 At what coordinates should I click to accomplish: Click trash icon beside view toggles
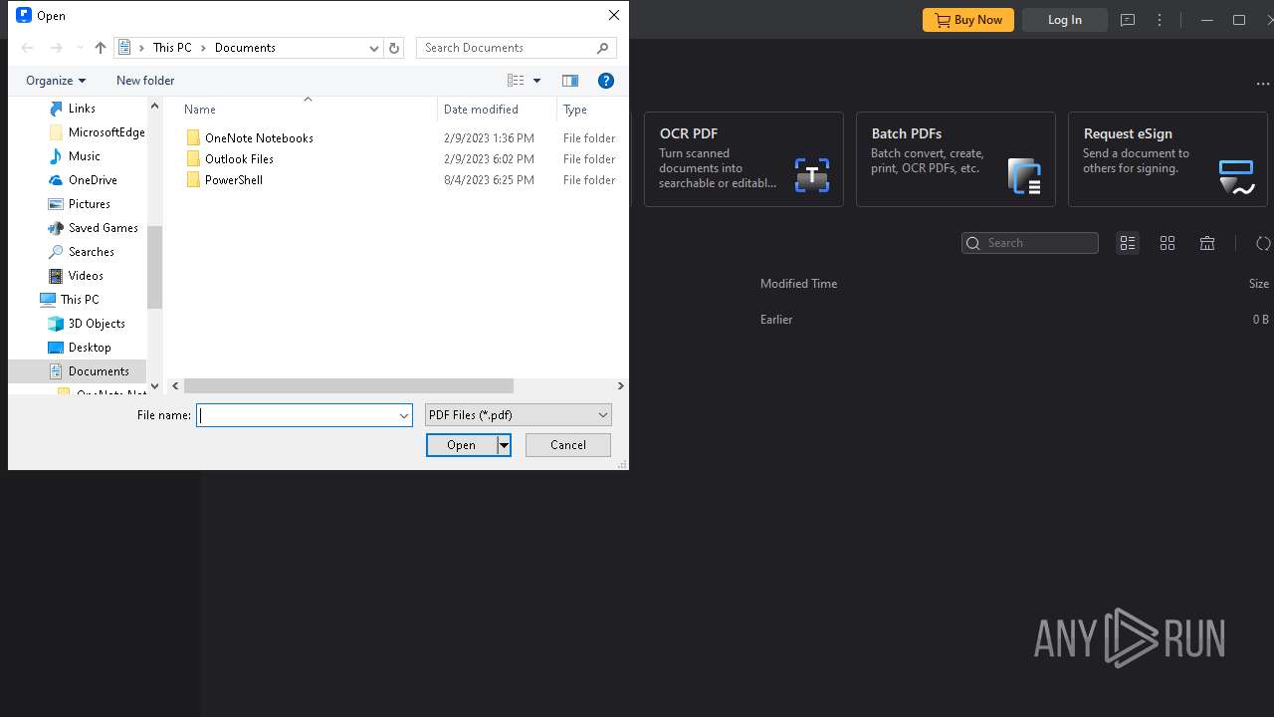[x=1207, y=243]
